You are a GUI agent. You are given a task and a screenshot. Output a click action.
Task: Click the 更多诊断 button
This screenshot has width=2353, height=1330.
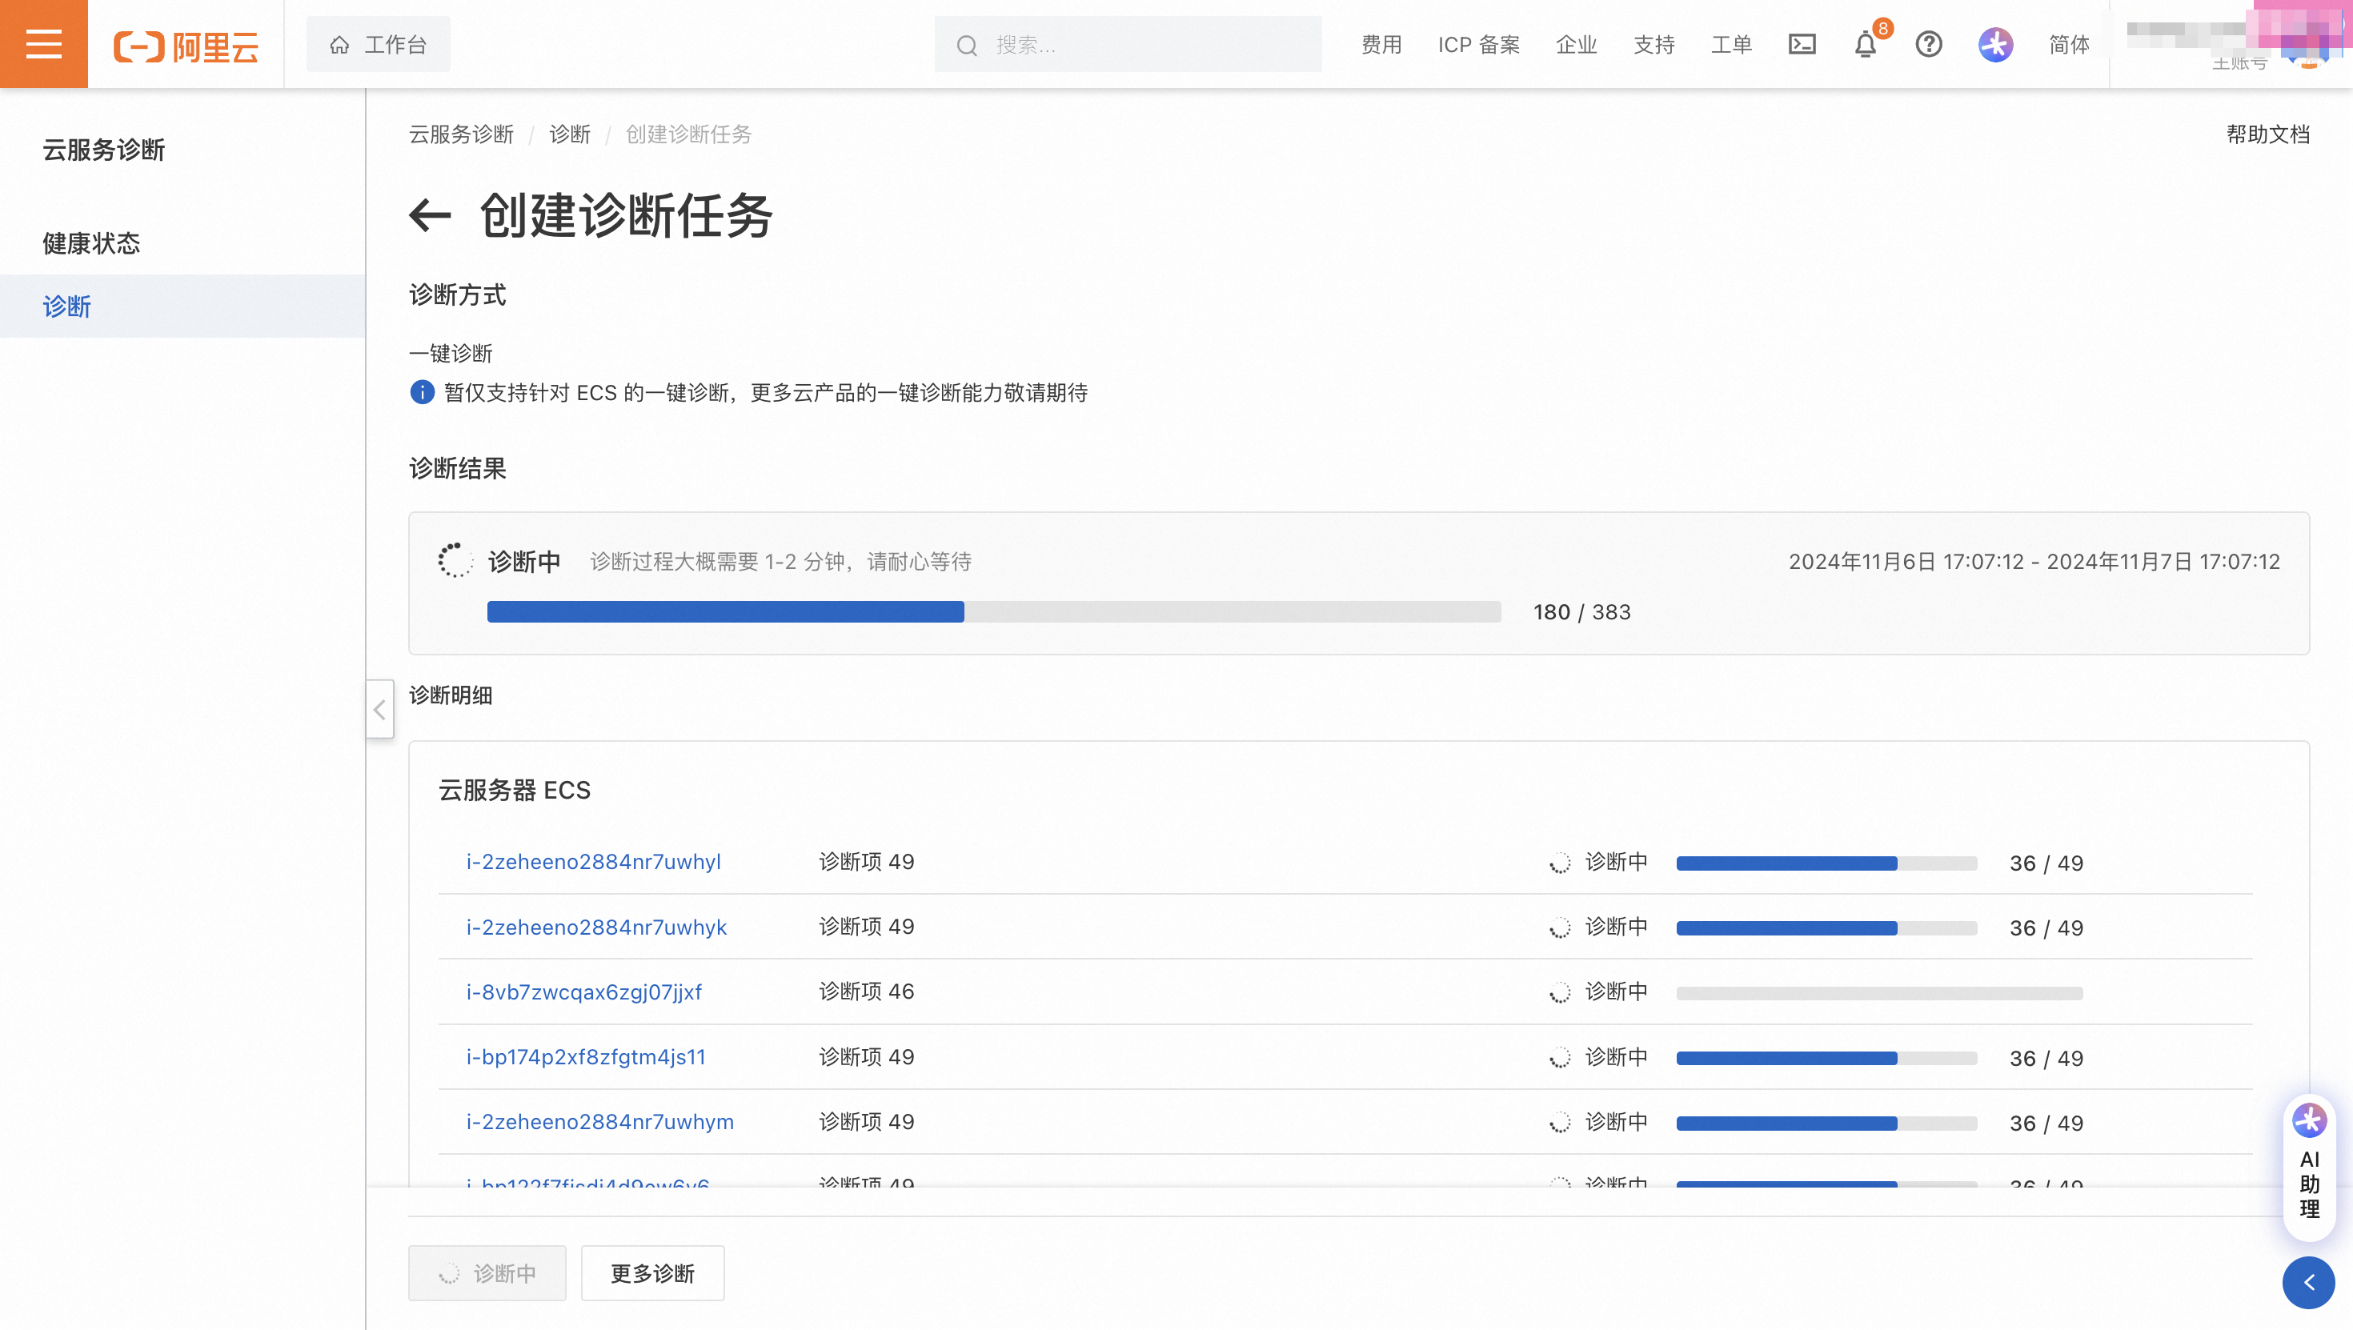click(x=653, y=1273)
